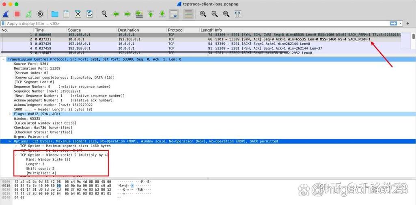
Task: Collapse the Options: (12 bytes) node
Action: point(10,142)
